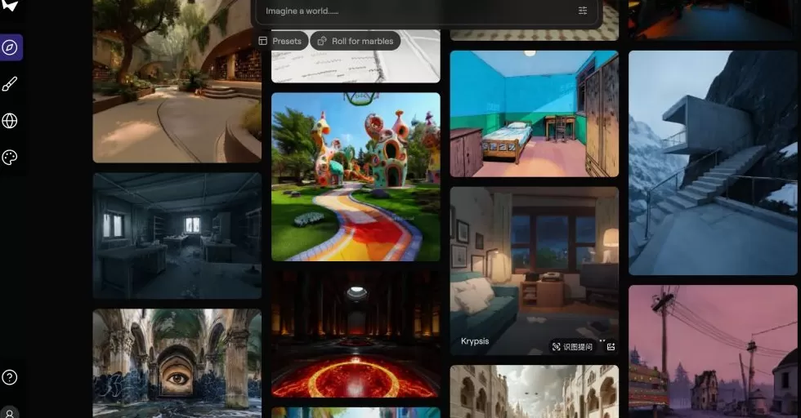Click the Roll for marbles button
The height and width of the screenshot is (418, 801).
coord(356,41)
